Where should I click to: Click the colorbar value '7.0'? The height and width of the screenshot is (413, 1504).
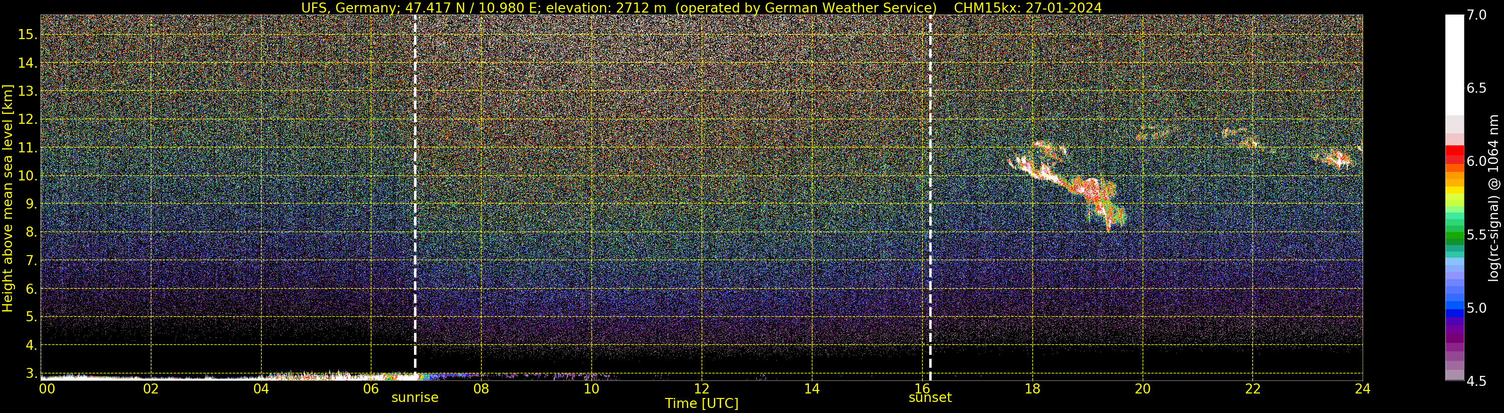[1476, 15]
